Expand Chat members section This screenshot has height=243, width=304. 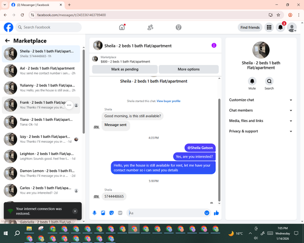coord(261,111)
